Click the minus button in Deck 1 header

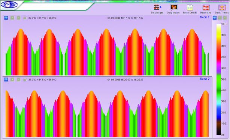click(18, 18)
